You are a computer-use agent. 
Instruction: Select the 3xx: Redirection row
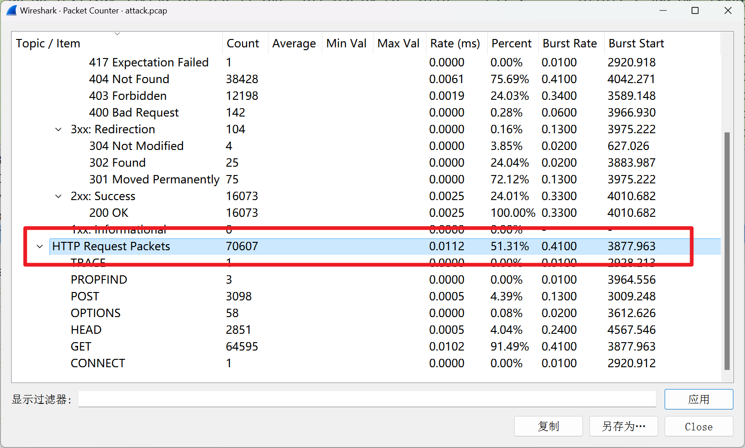pos(366,130)
